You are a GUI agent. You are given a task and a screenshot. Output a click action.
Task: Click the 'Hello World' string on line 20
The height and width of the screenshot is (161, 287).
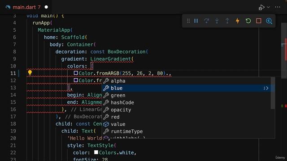tap(85, 138)
